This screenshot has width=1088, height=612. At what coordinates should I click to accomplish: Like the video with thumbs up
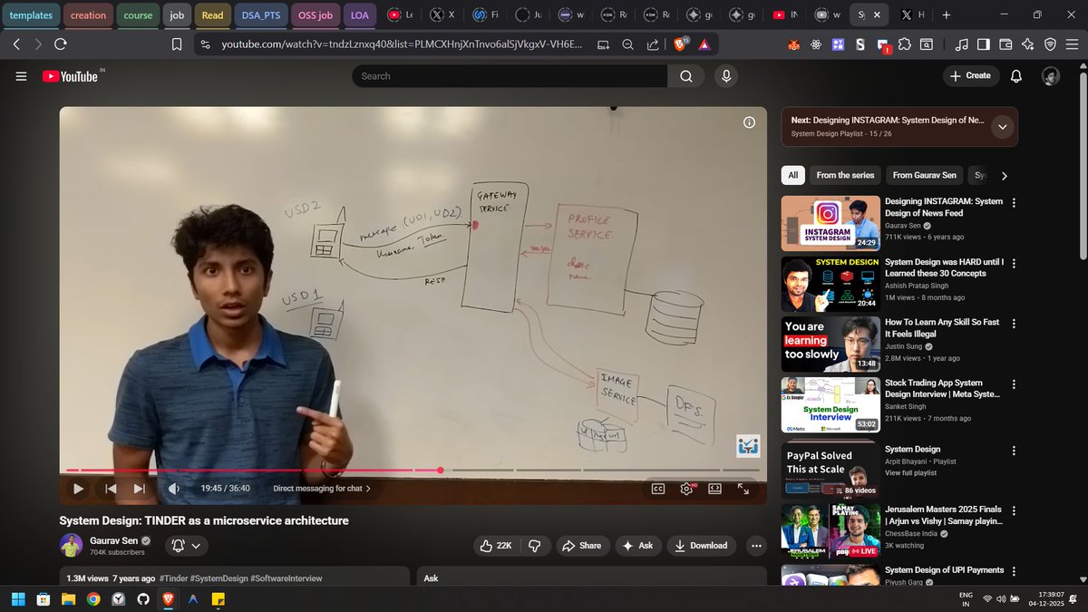click(x=497, y=546)
